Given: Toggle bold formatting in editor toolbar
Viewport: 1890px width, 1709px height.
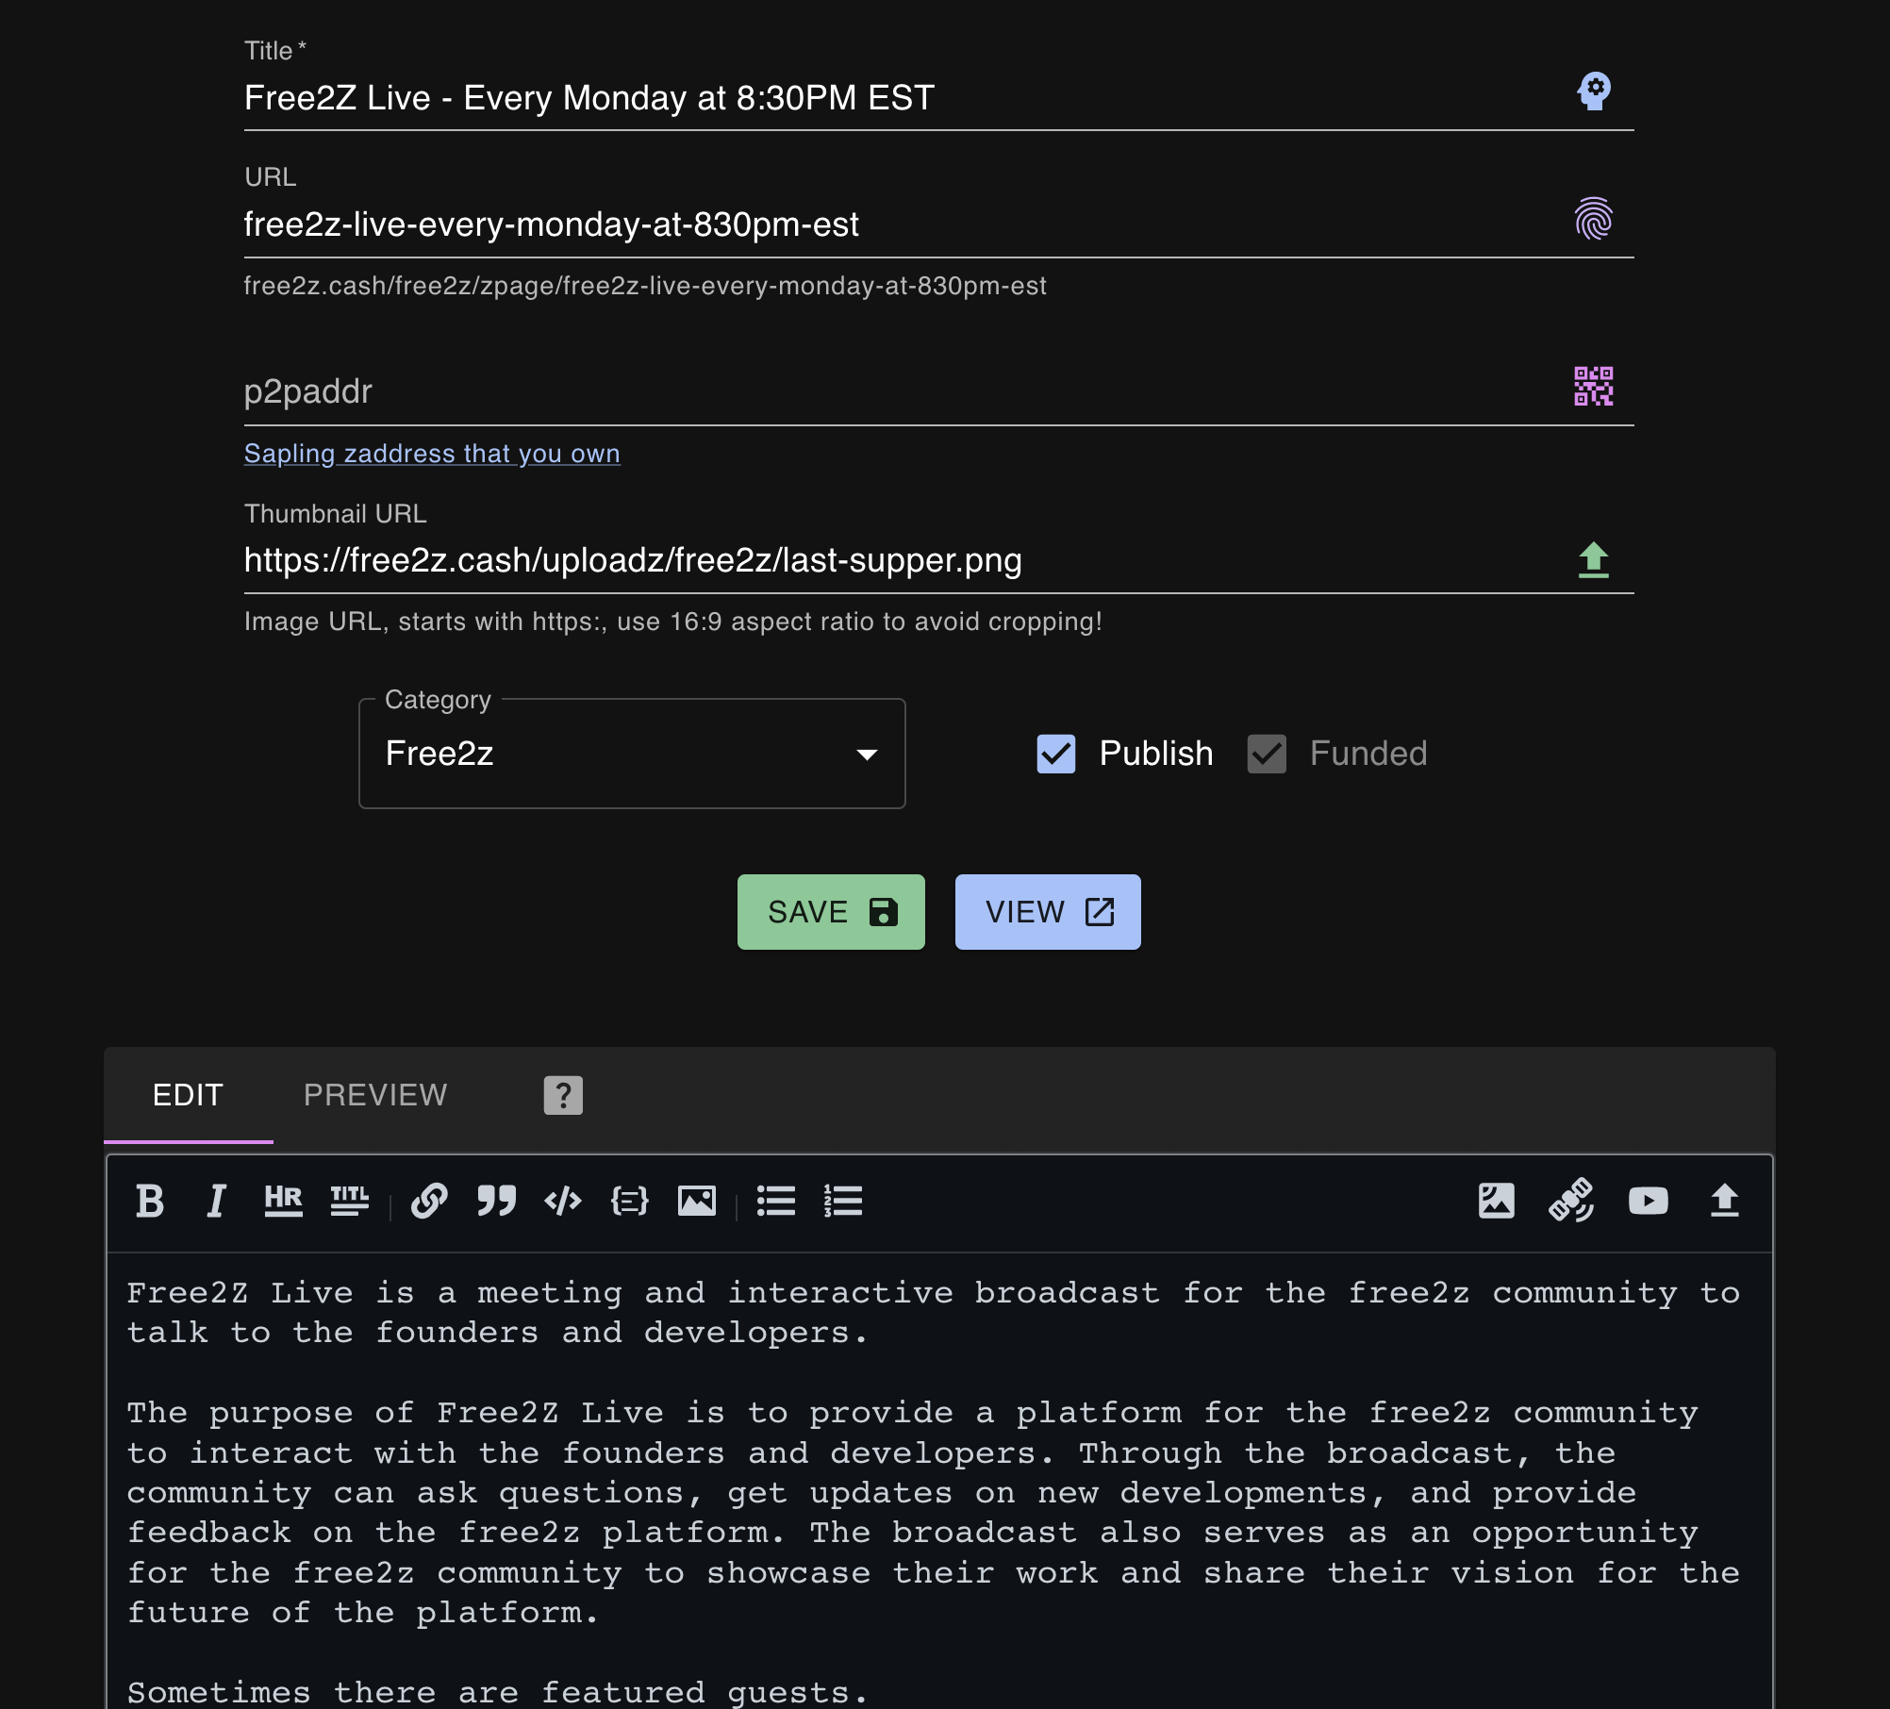Looking at the screenshot, I should coord(150,1202).
